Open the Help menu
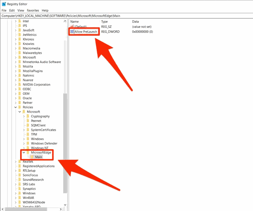 (45, 10)
